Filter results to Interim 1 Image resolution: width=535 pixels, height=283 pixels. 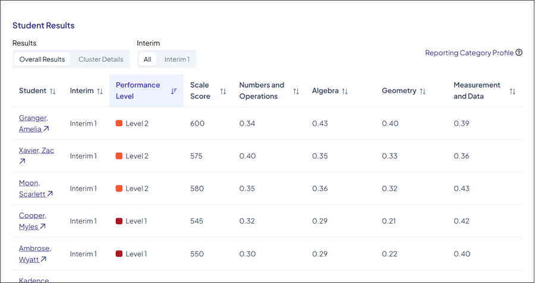pyautogui.click(x=177, y=59)
